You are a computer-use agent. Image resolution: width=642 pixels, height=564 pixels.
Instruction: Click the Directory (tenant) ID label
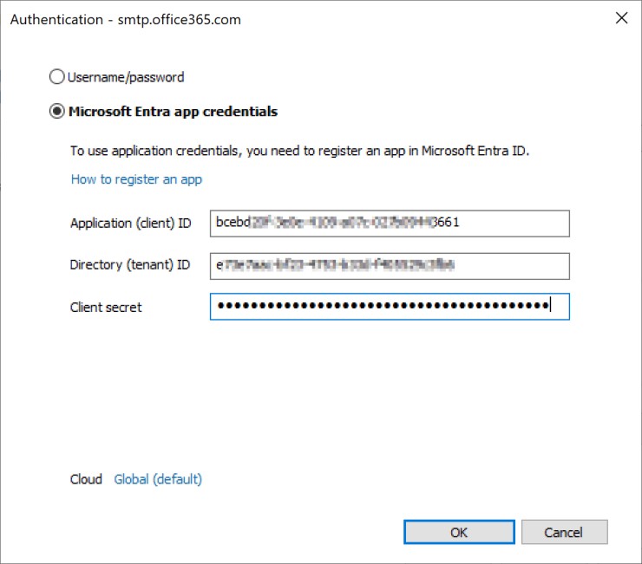coord(130,265)
